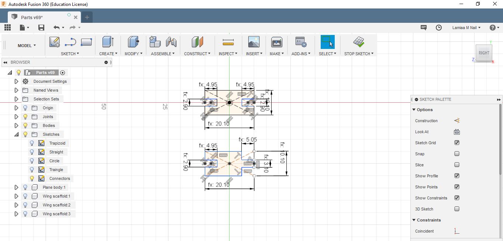503x241 pixels.
Task: Click the Redo arrow
Action: tap(73, 28)
